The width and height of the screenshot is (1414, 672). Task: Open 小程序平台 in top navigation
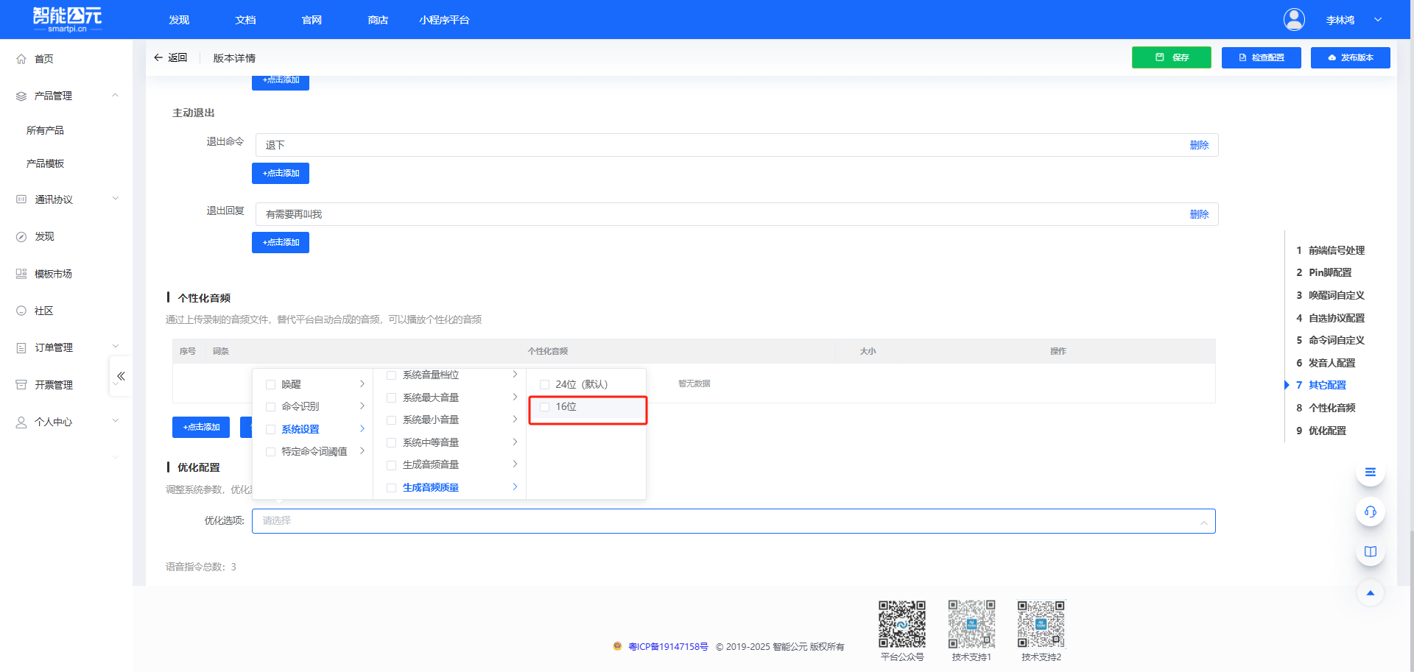pyautogui.click(x=444, y=20)
